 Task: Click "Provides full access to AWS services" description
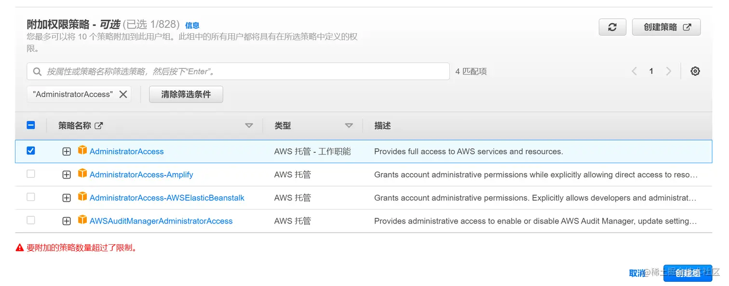469,151
